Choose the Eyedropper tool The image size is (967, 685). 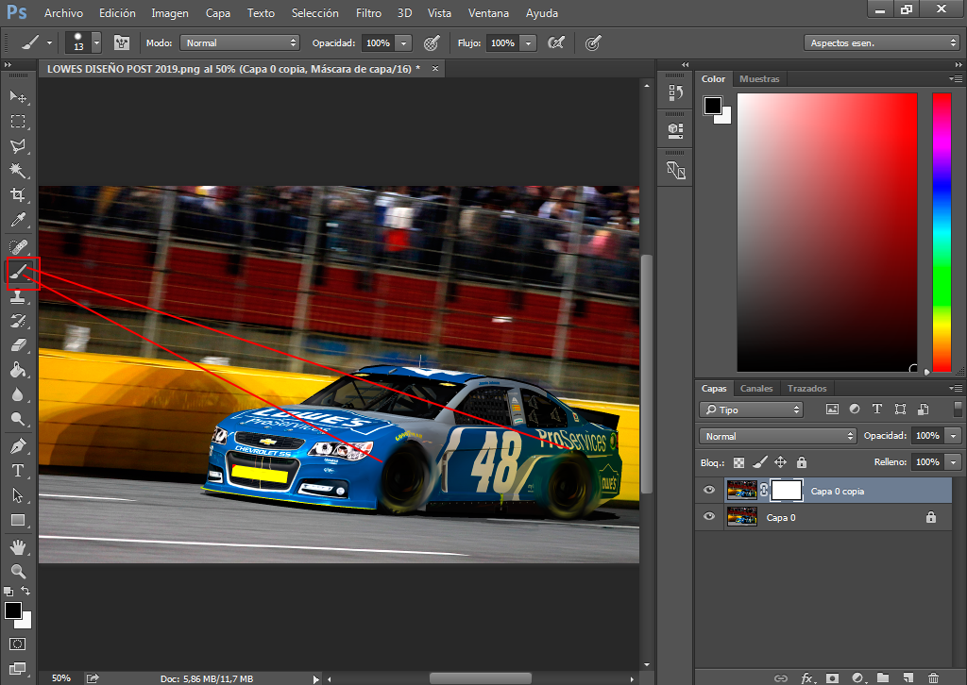coord(18,220)
